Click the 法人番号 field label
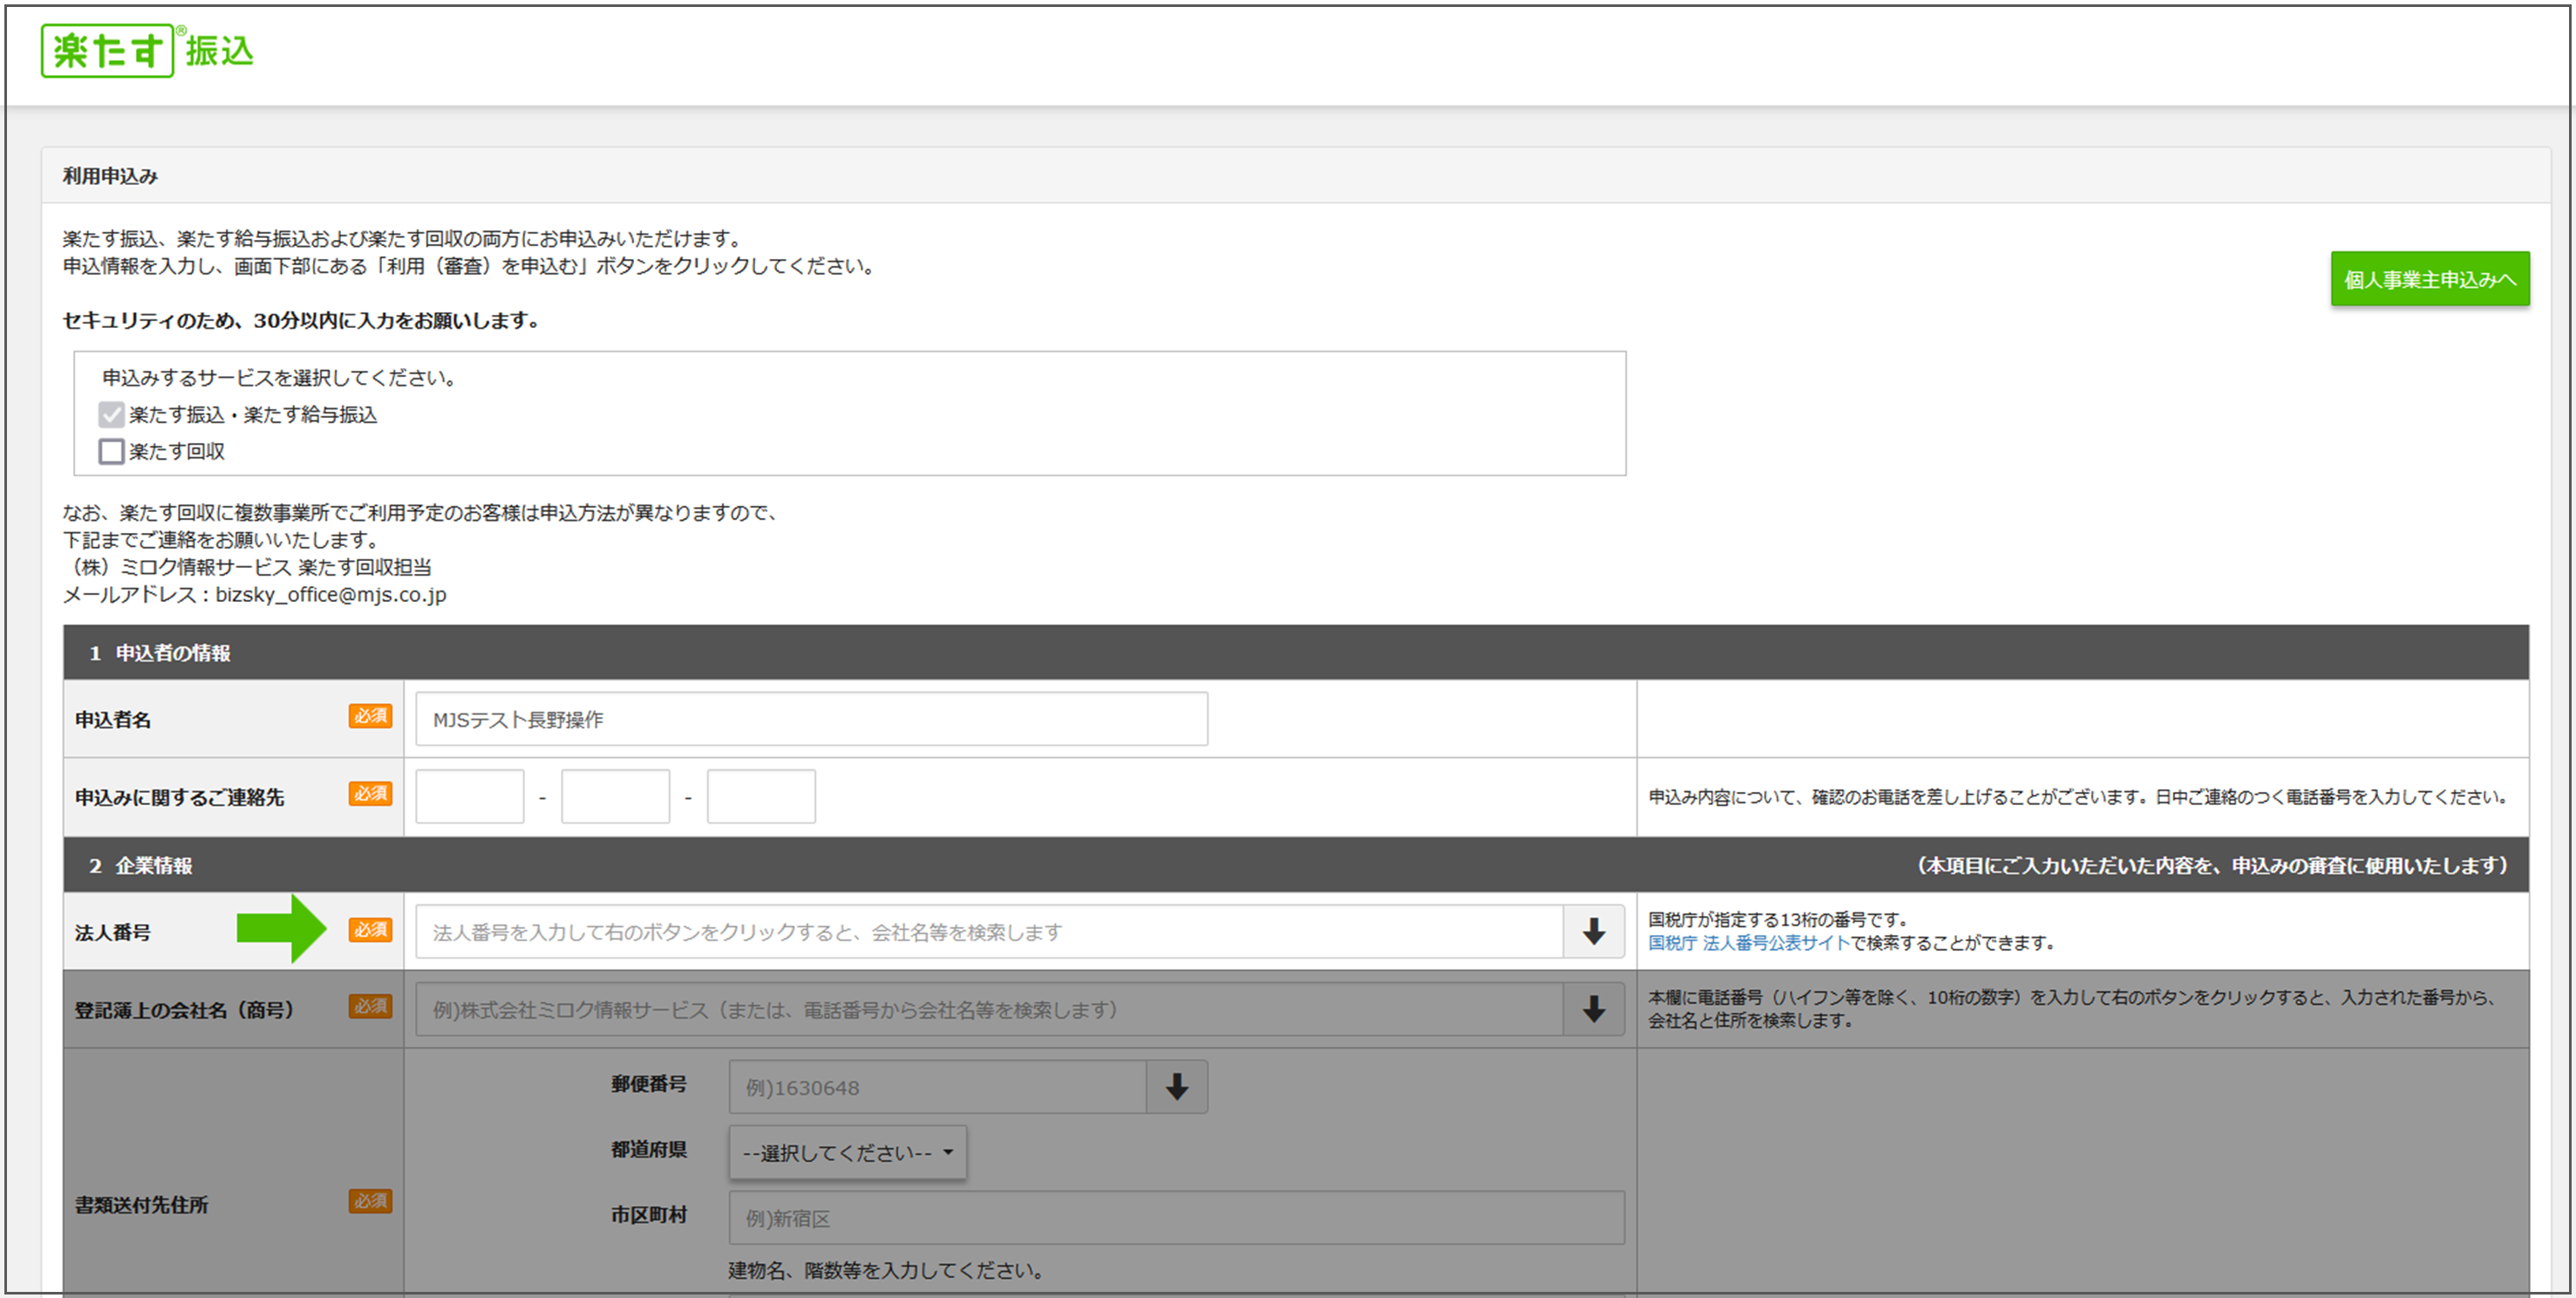The width and height of the screenshot is (2576, 1298). point(113,932)
